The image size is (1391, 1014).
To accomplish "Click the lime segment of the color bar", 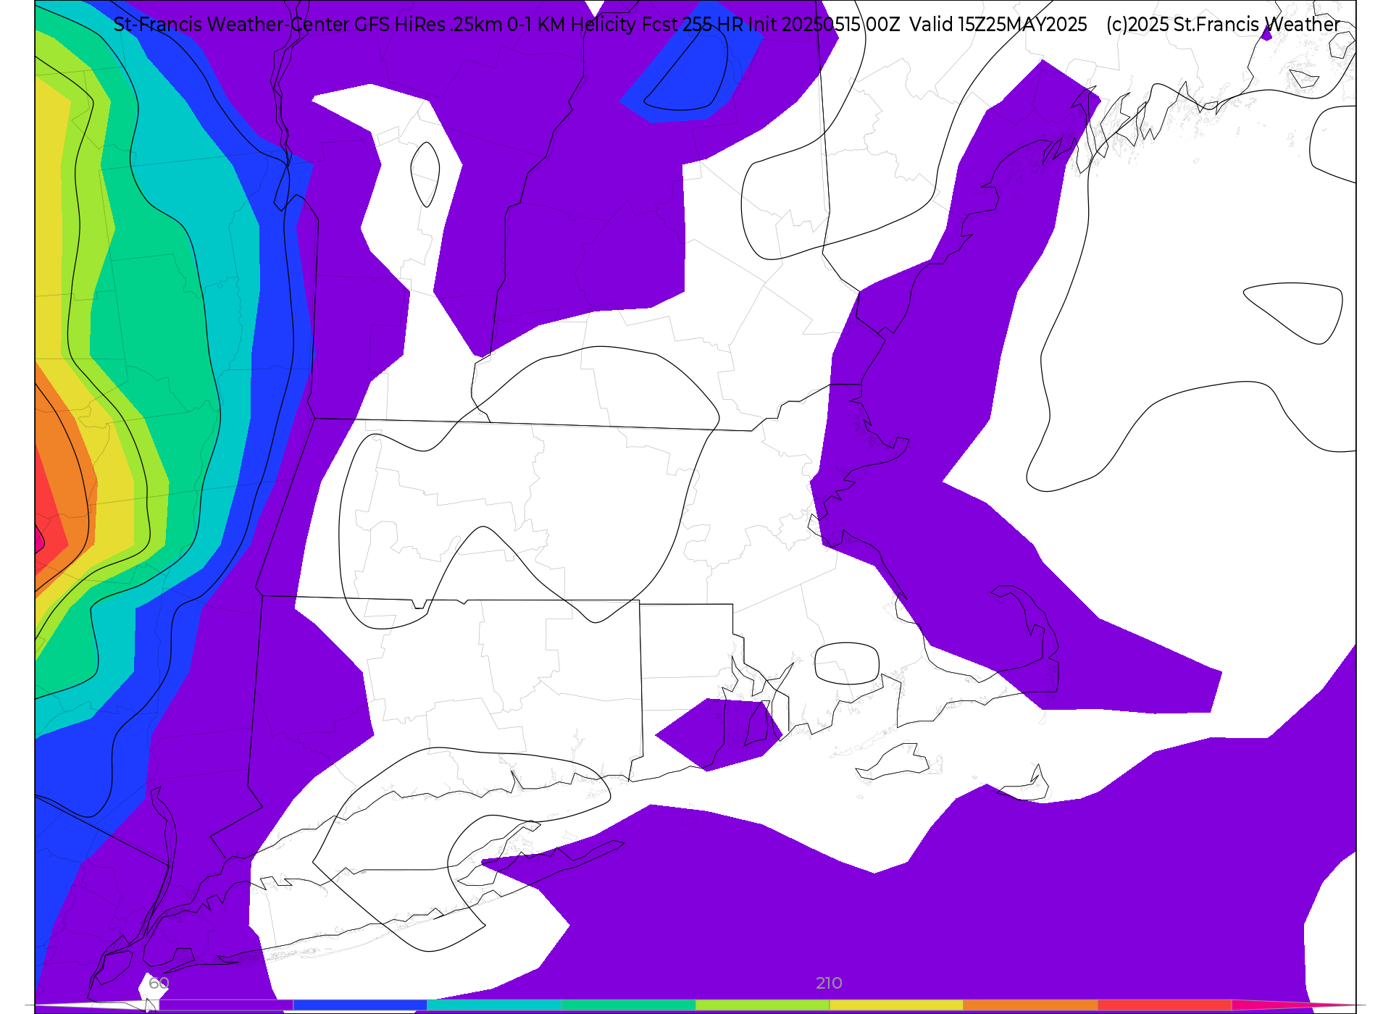I will click(762, 1005).
